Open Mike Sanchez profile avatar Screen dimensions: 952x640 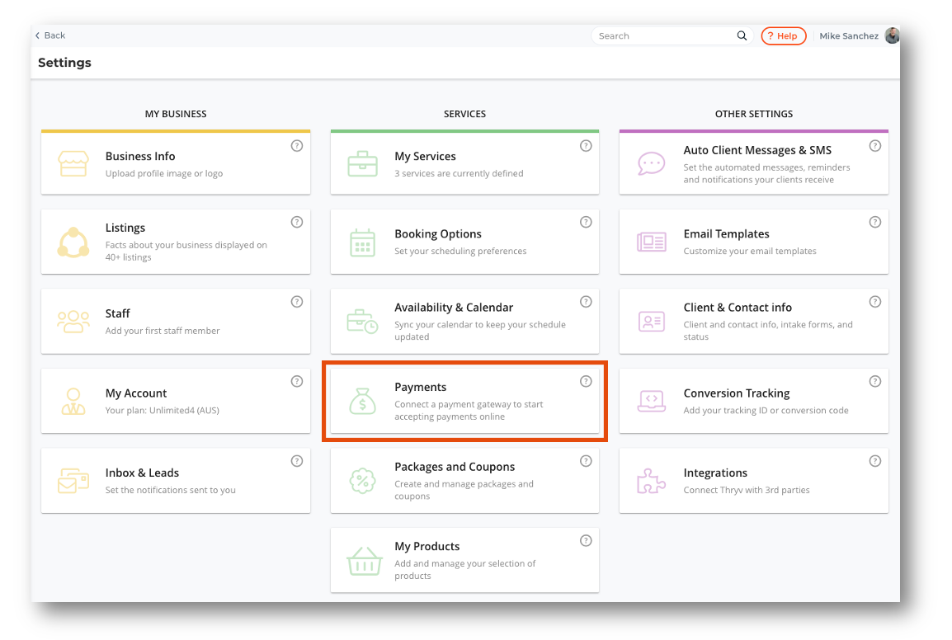[x=892, y=35]
